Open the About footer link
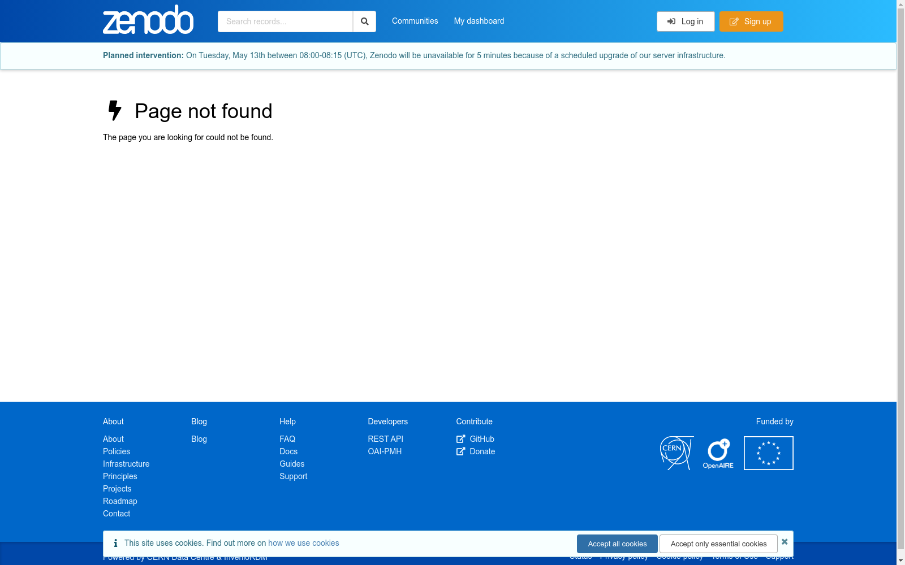The image size is (905, 565). 113,439
